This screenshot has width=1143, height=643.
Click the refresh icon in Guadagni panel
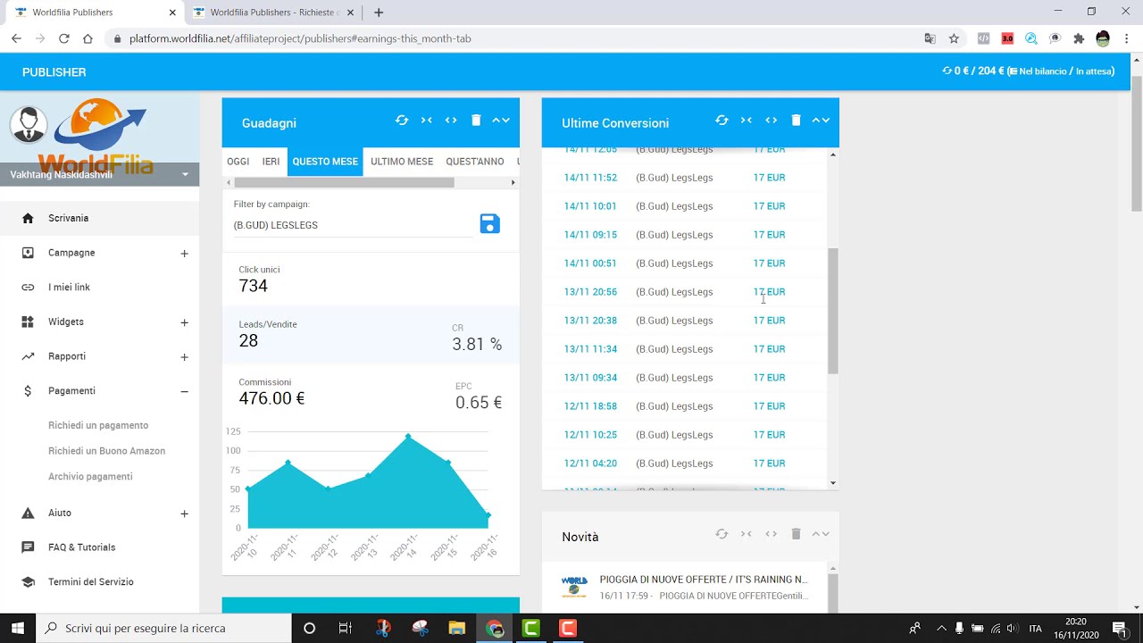[x=402, y=121]
